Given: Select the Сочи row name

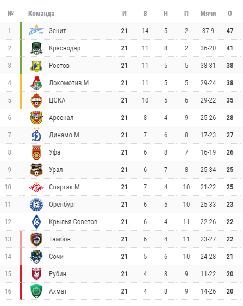Looking at the screenshot, I should [56, 257].
